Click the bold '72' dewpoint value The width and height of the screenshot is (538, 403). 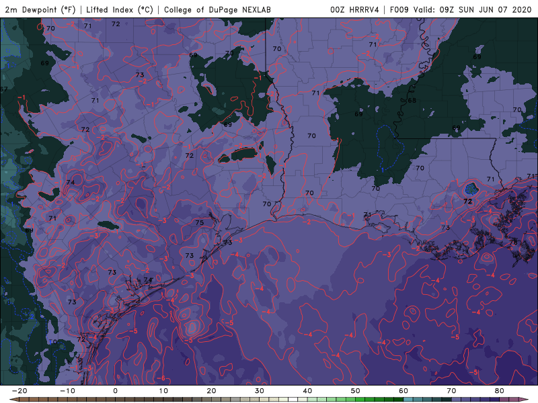tap(467, 201)
